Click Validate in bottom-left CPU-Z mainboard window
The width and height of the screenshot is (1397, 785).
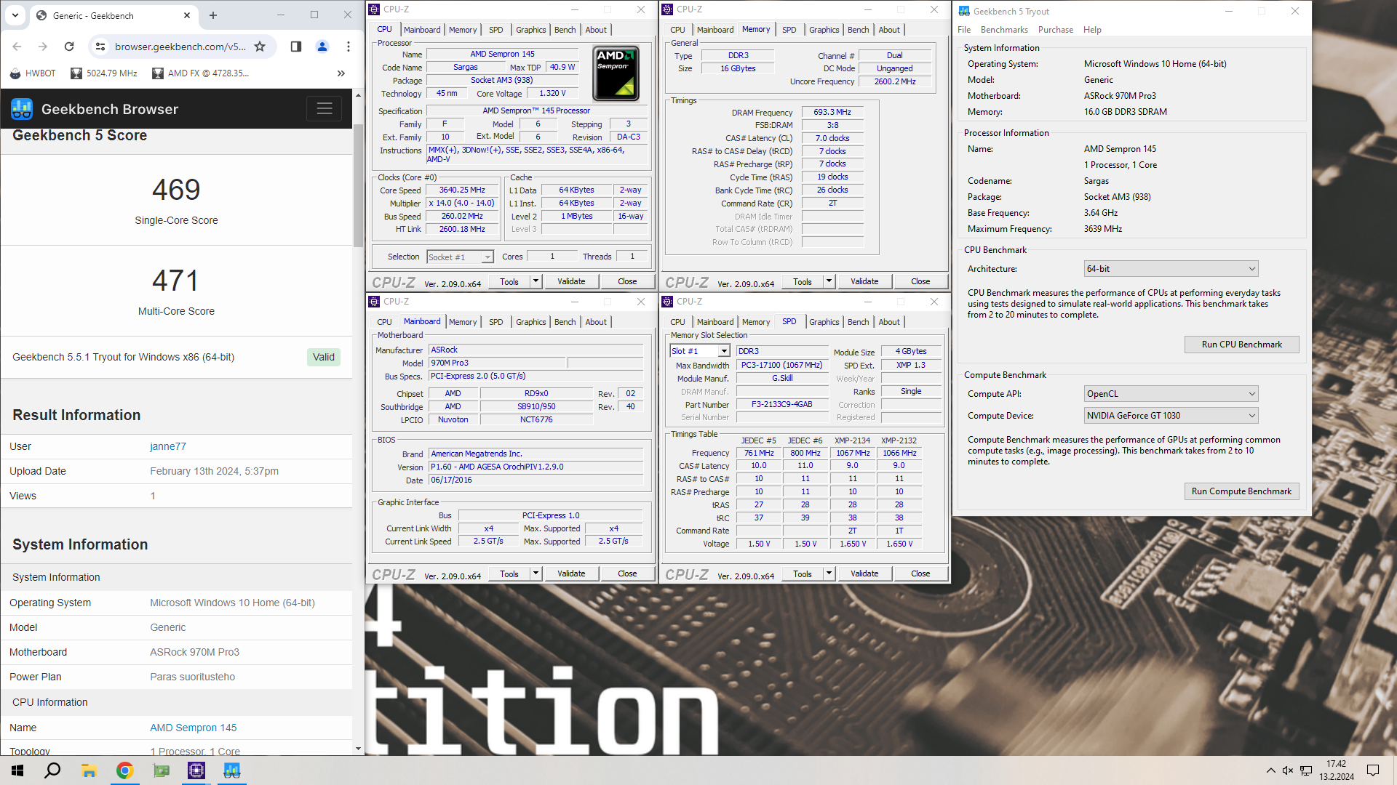(571, 573)
